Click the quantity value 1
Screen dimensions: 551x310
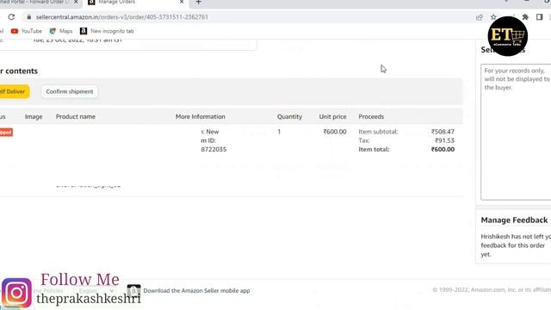[x=279, y=132]
